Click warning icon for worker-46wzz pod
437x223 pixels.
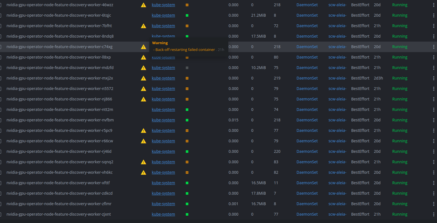pyautogui.click(x=144, y=5)
